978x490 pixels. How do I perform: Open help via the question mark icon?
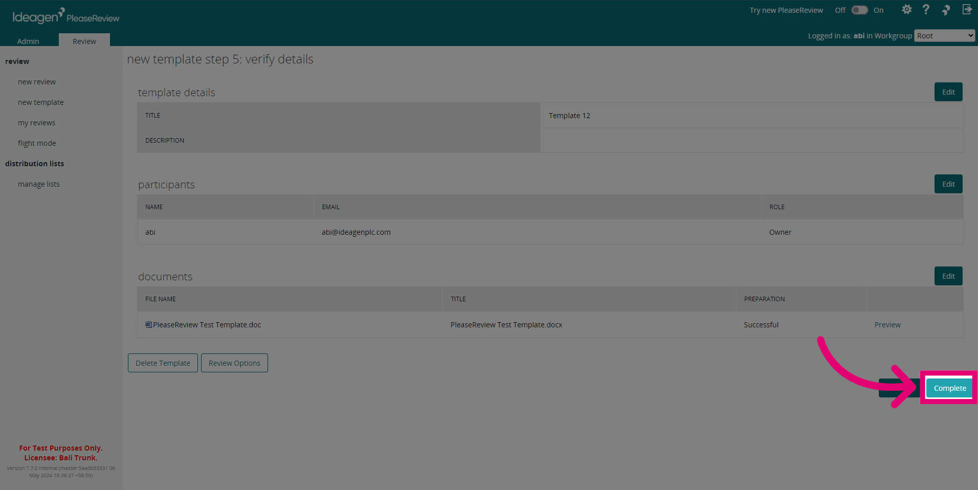point(926,10)
